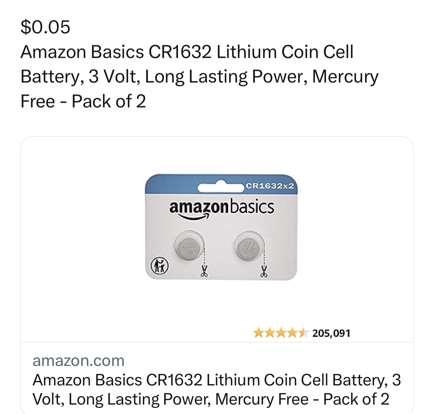Click the right scissors cut icon
This screenshot has width=434, height=414.
(264, 271)
